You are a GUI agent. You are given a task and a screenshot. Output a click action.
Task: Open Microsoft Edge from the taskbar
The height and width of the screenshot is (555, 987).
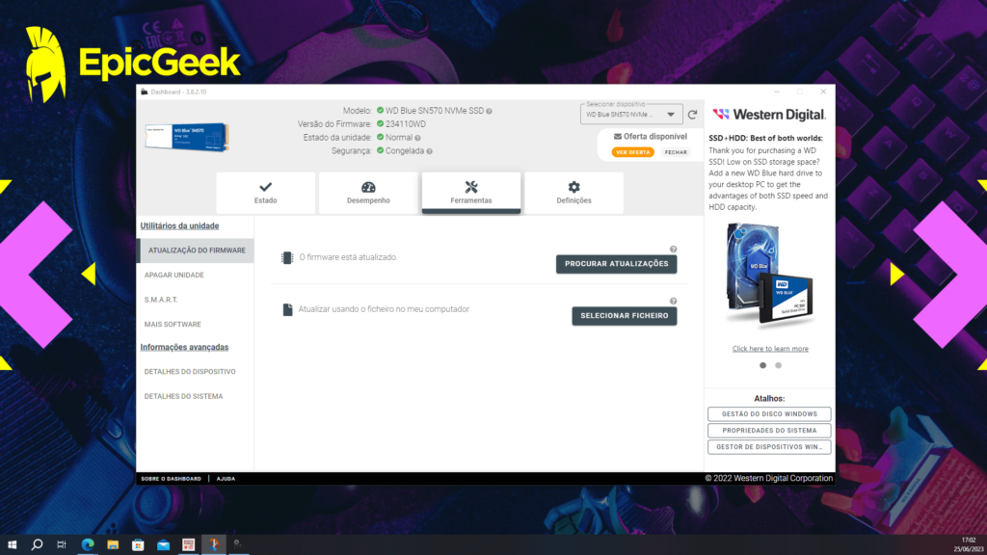[x=88, y=544]
